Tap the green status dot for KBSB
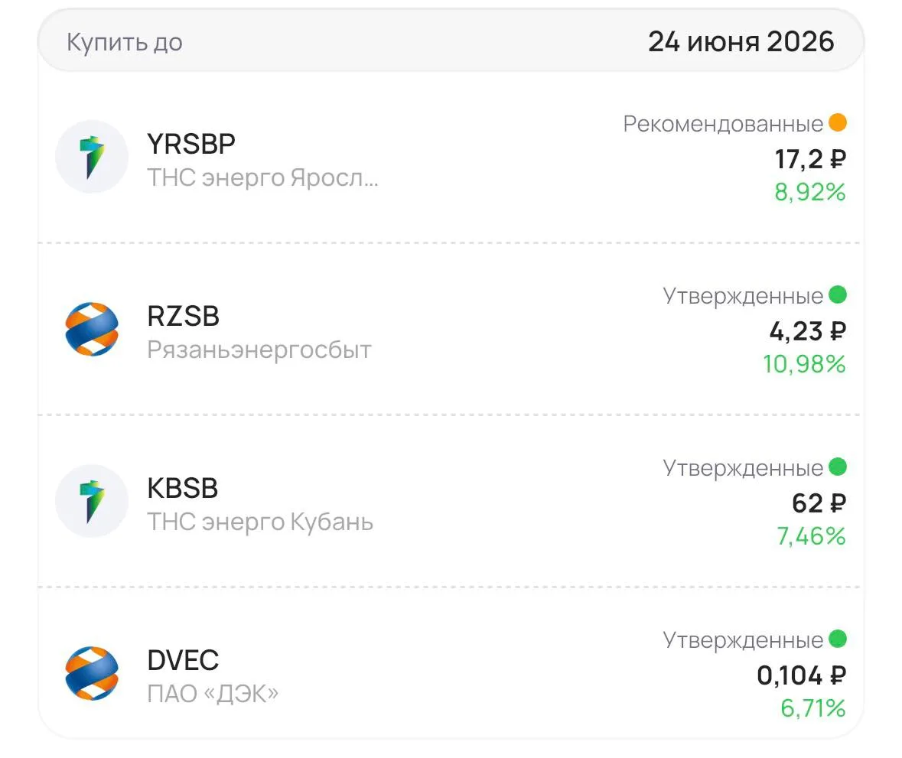The width and height of the screenshot is (902, 758). coord(838,467)
